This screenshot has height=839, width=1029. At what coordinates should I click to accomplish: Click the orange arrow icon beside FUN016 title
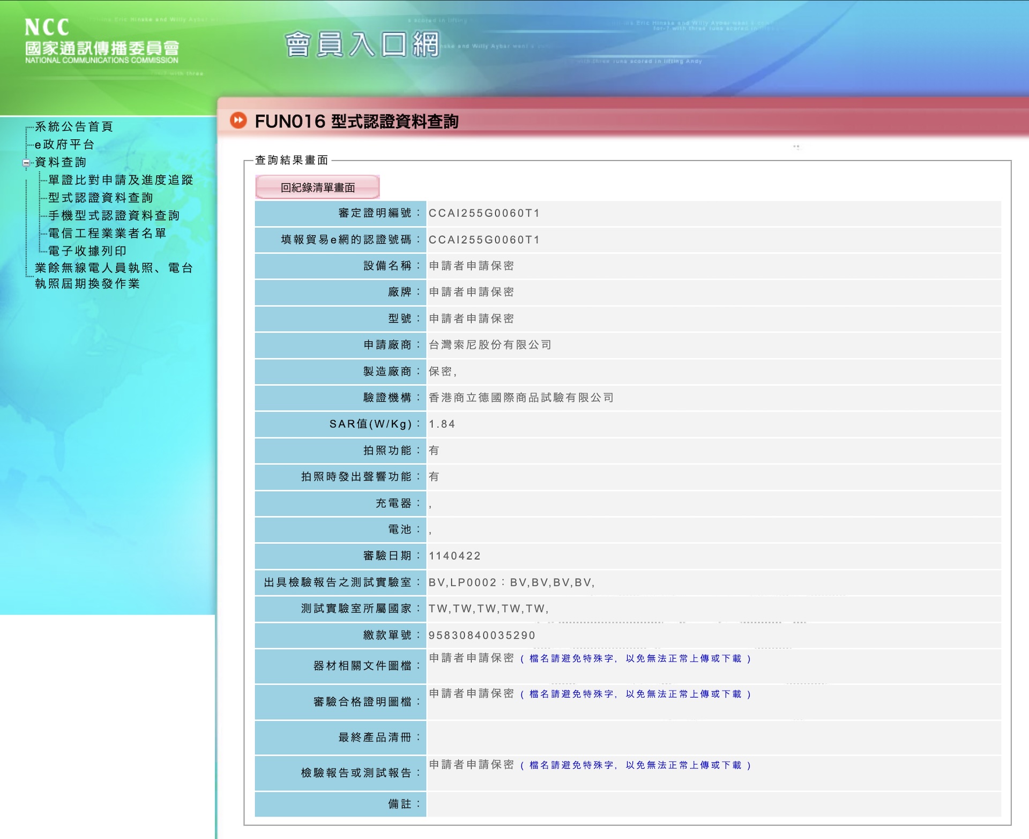tap(238, 121)
